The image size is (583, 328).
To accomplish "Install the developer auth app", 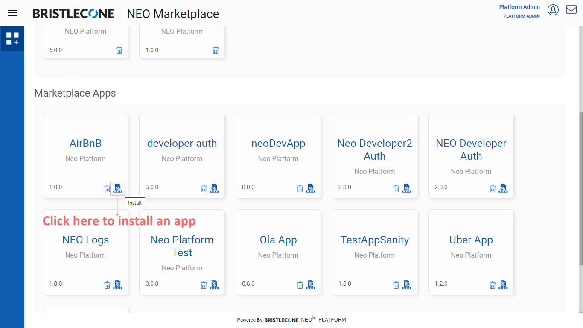I will click(214, 188).
